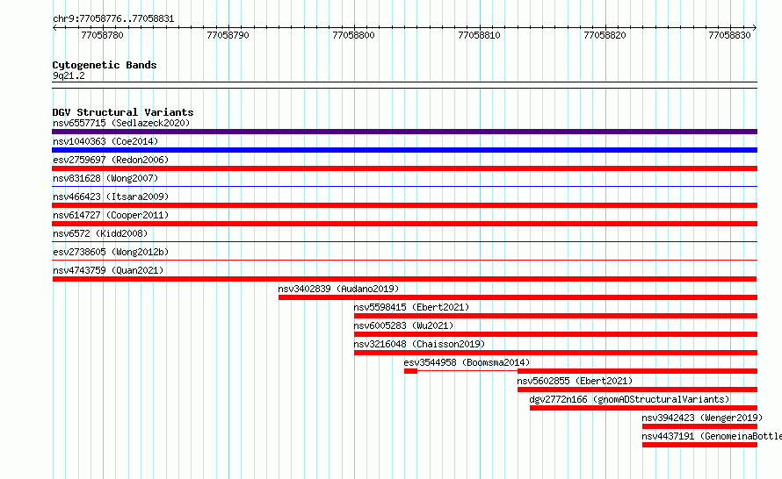Viewport: 782px width, 479px height.
Task: Click the thin connector line of esv3544958
Action: click(467, 370)
